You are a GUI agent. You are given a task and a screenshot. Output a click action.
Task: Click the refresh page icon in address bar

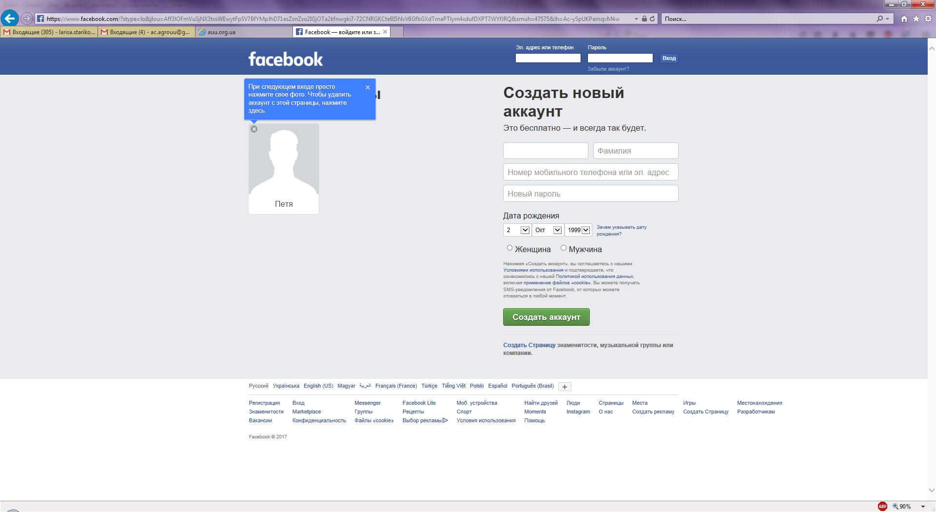click(x=652, y=19)
